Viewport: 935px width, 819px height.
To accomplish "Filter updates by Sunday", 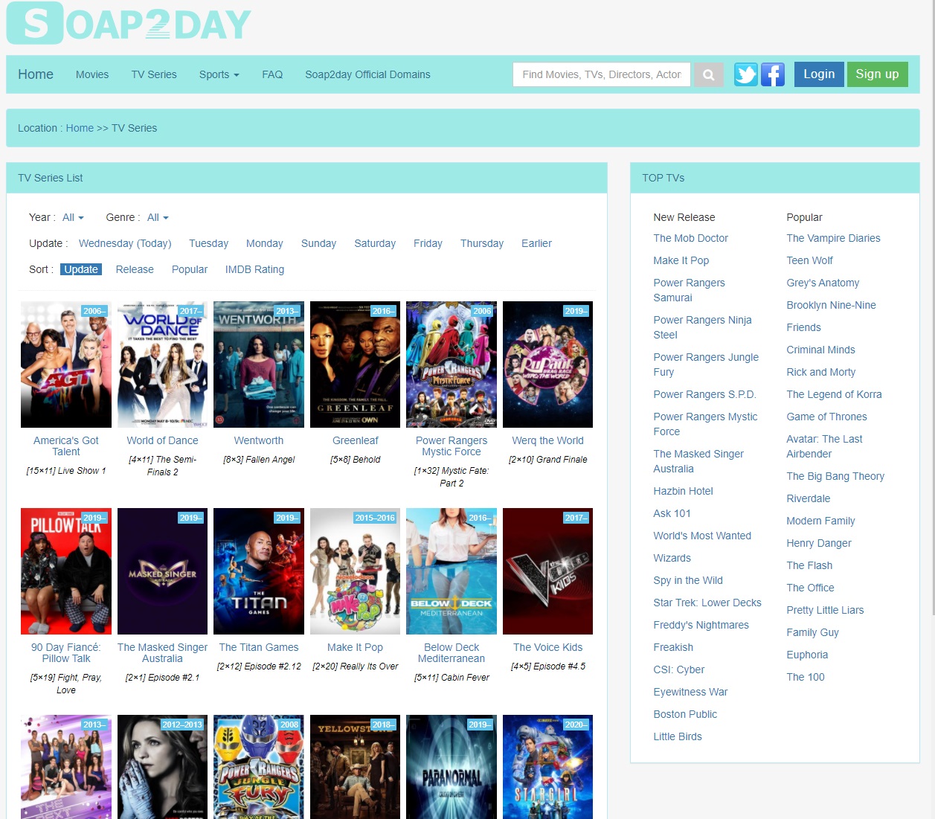I will (x=318, y=243).
